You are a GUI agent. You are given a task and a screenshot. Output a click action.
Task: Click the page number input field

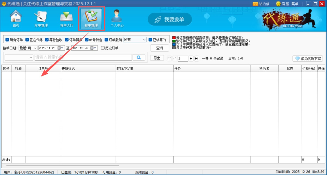pyautogui.click(x=182, y=58)
